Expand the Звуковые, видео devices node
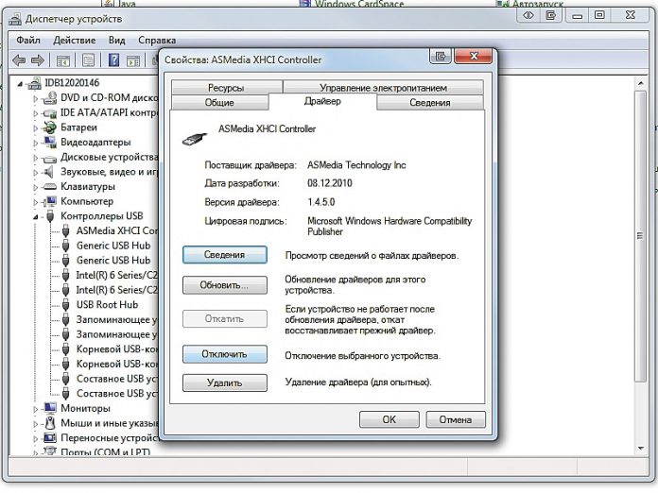Screen dimensions: 658x493 (x=37, y=172)
